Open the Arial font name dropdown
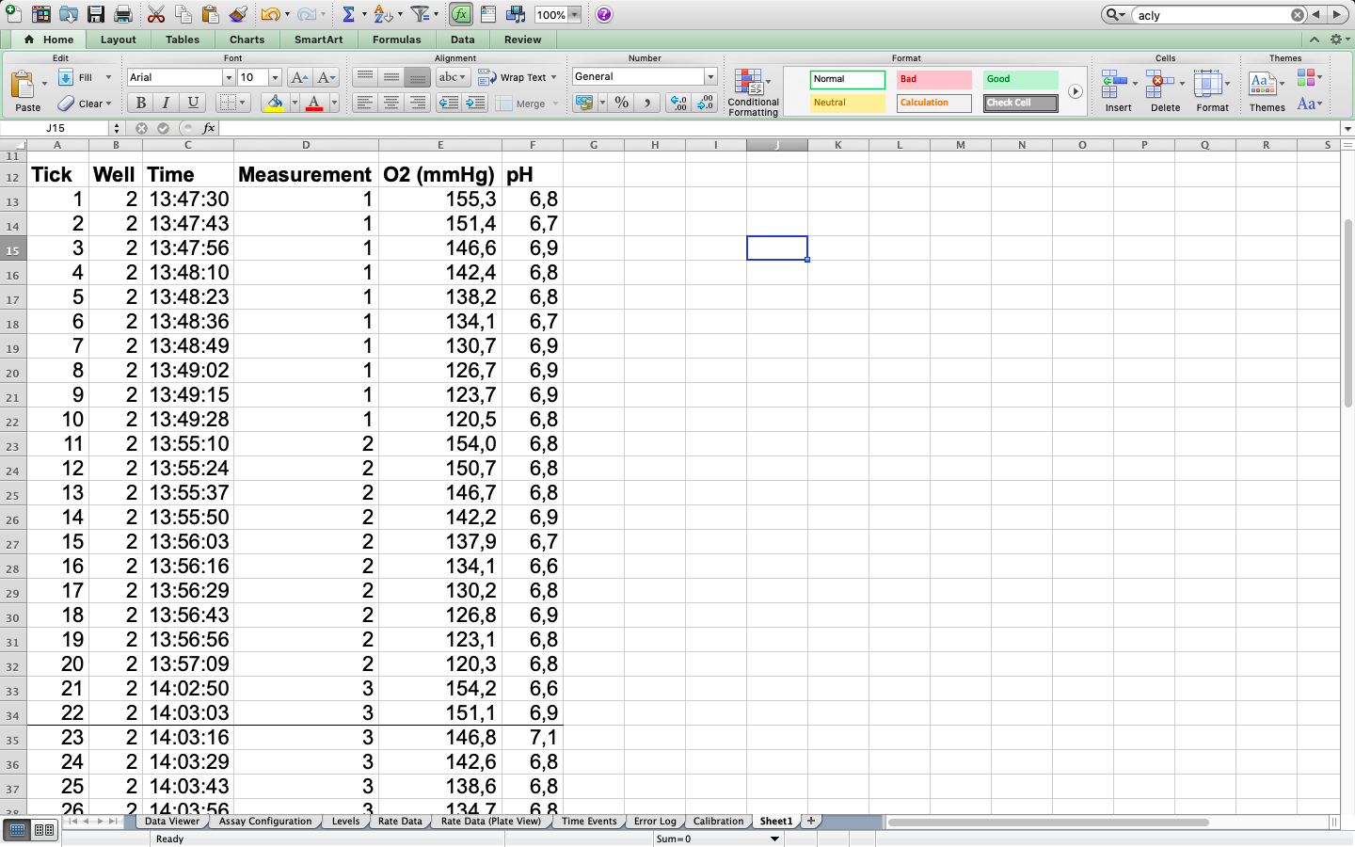Screen dimensions: 1355x847 [x=228, y=77]
